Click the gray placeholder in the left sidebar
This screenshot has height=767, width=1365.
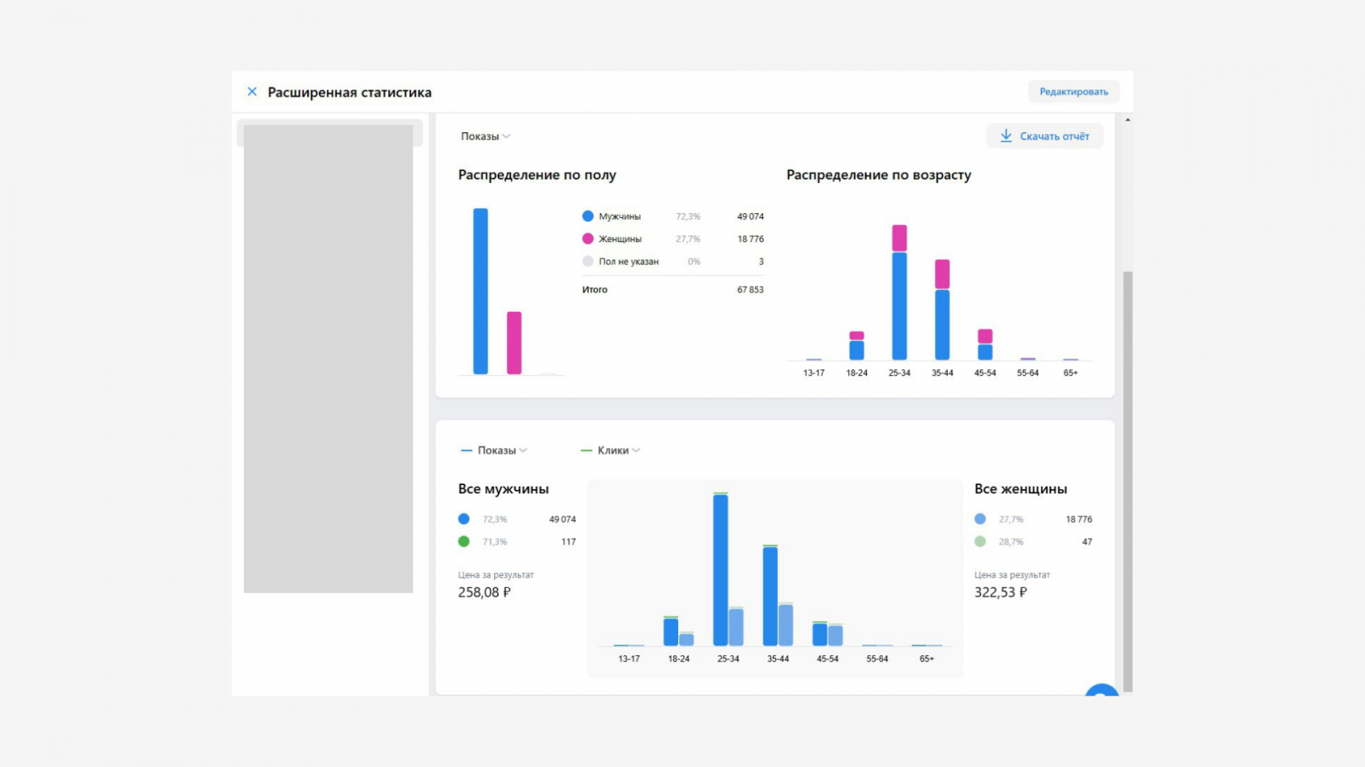point(328,359)
